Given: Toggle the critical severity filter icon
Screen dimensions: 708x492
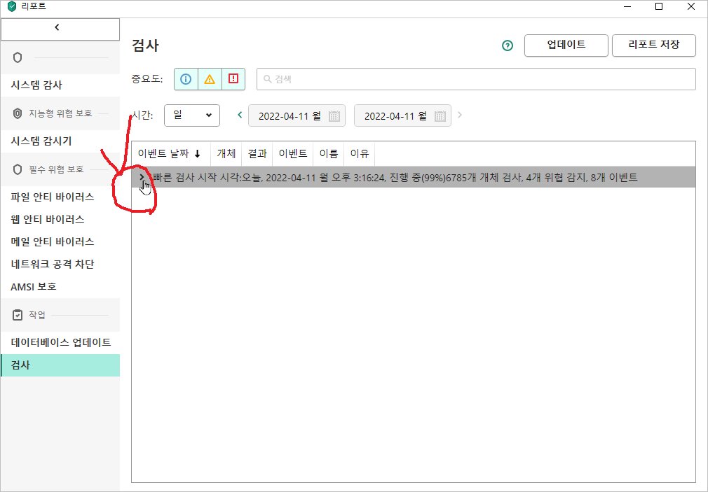Looking at the screenshot, I should coord(233,79).
